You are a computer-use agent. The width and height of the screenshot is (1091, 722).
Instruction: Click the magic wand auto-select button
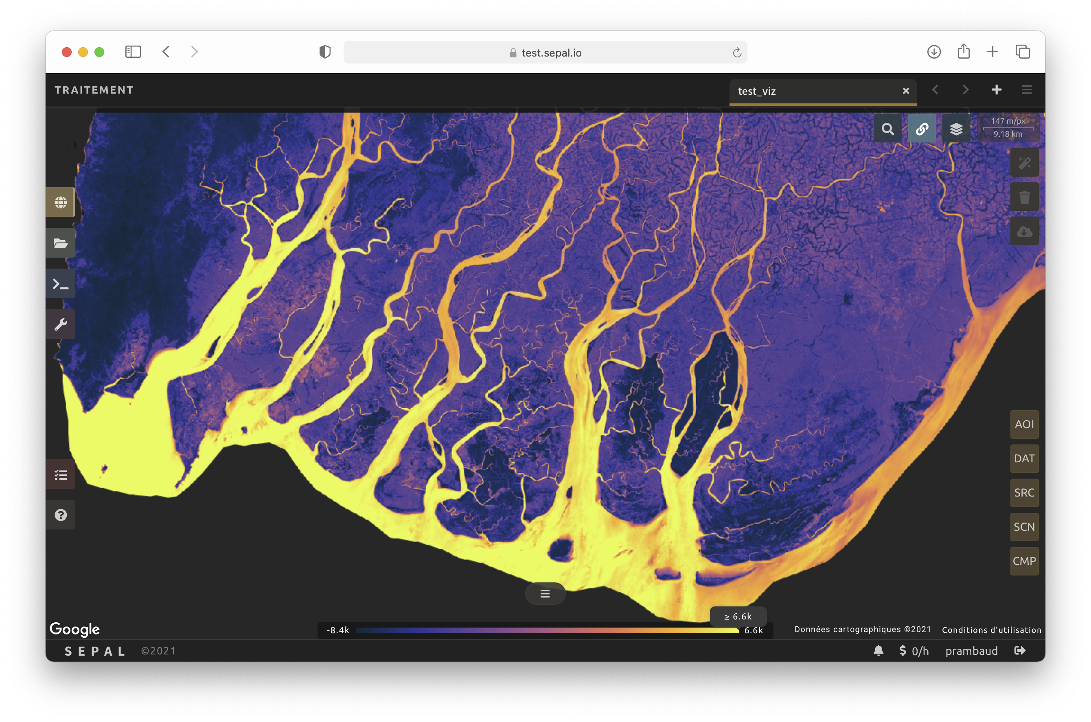click(x=1024, y=163)
